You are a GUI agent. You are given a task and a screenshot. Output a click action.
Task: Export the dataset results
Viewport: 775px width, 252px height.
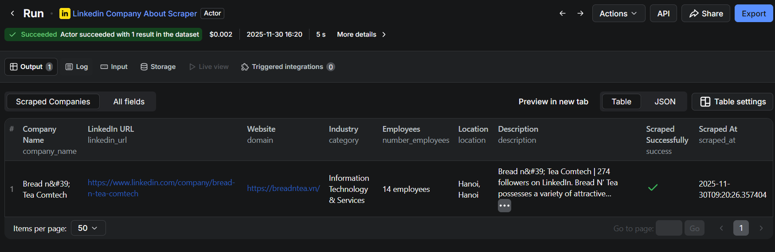[x=754, y=14]
